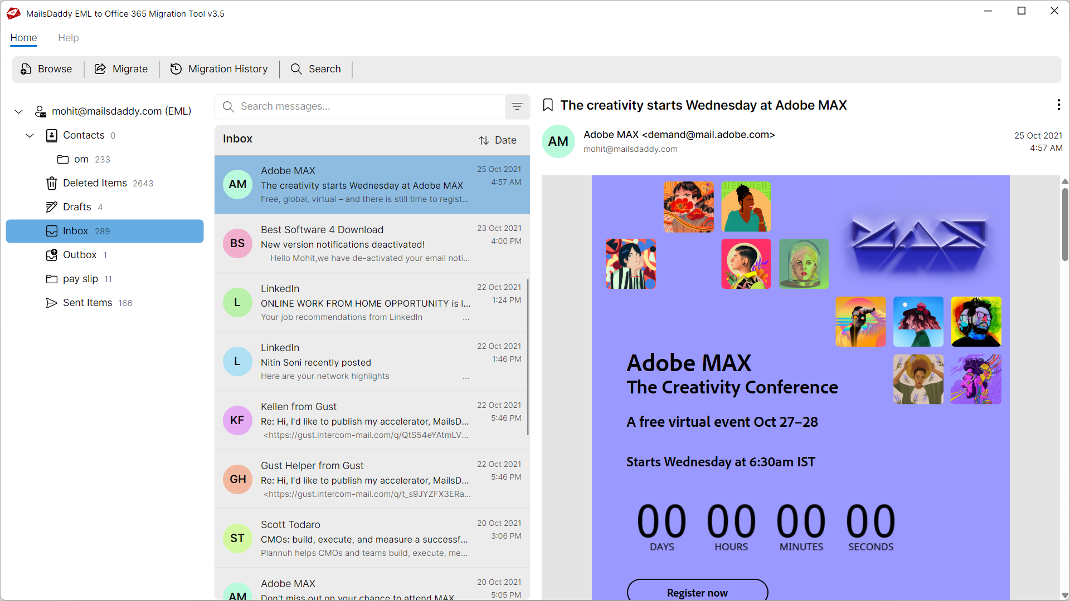1070x601 pixels.
Task: Click the L avatar of LinkedIn 1:24 PM email
Action: [x=237, y=302]
